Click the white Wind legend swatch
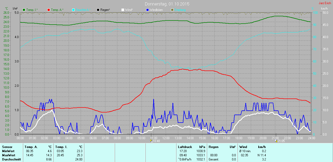 pos(123,10)
